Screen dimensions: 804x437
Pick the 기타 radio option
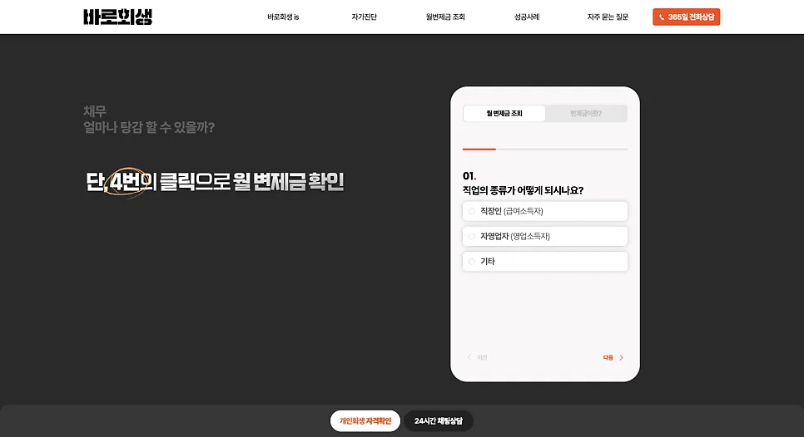coord(544,262)
